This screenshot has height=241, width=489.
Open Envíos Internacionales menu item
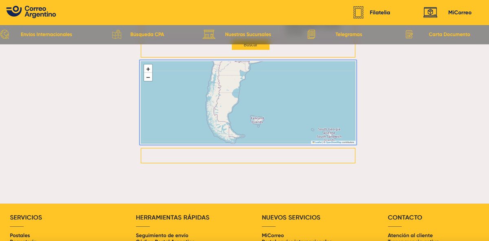(x=46, y=35)
